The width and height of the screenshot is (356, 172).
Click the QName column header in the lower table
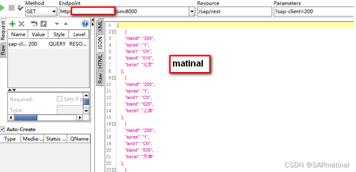pos(79,139)
